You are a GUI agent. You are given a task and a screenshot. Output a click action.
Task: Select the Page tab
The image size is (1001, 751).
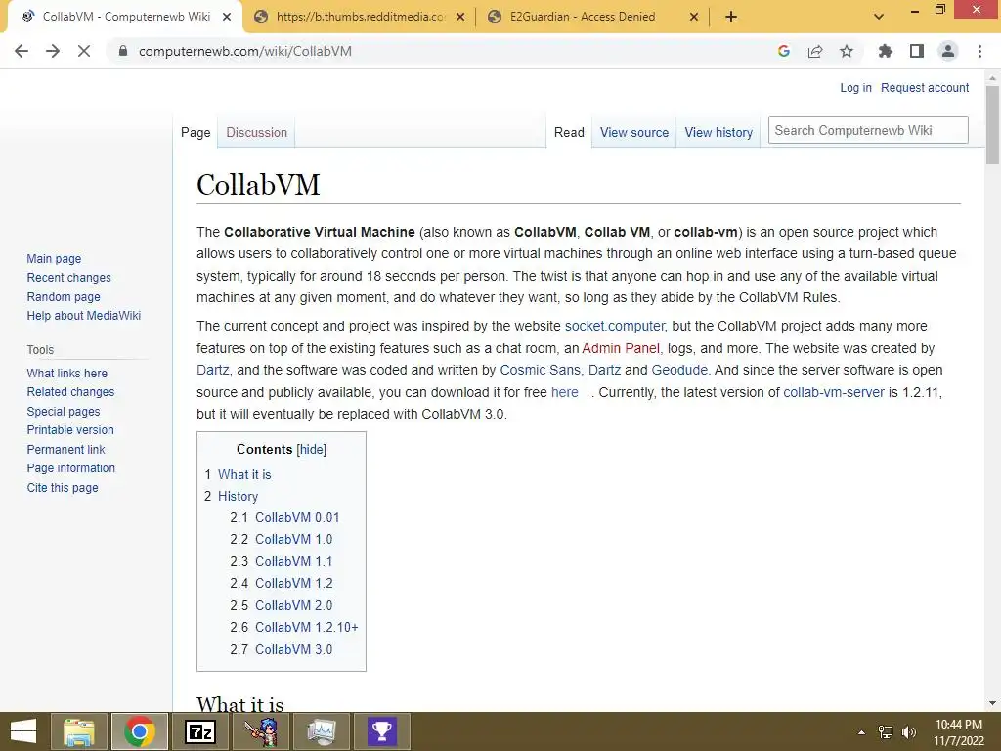[196, 132]
